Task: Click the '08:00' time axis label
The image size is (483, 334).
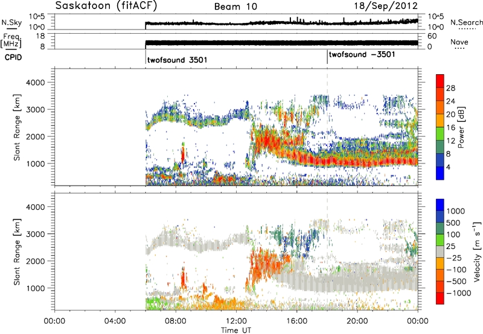Action: 176,321
